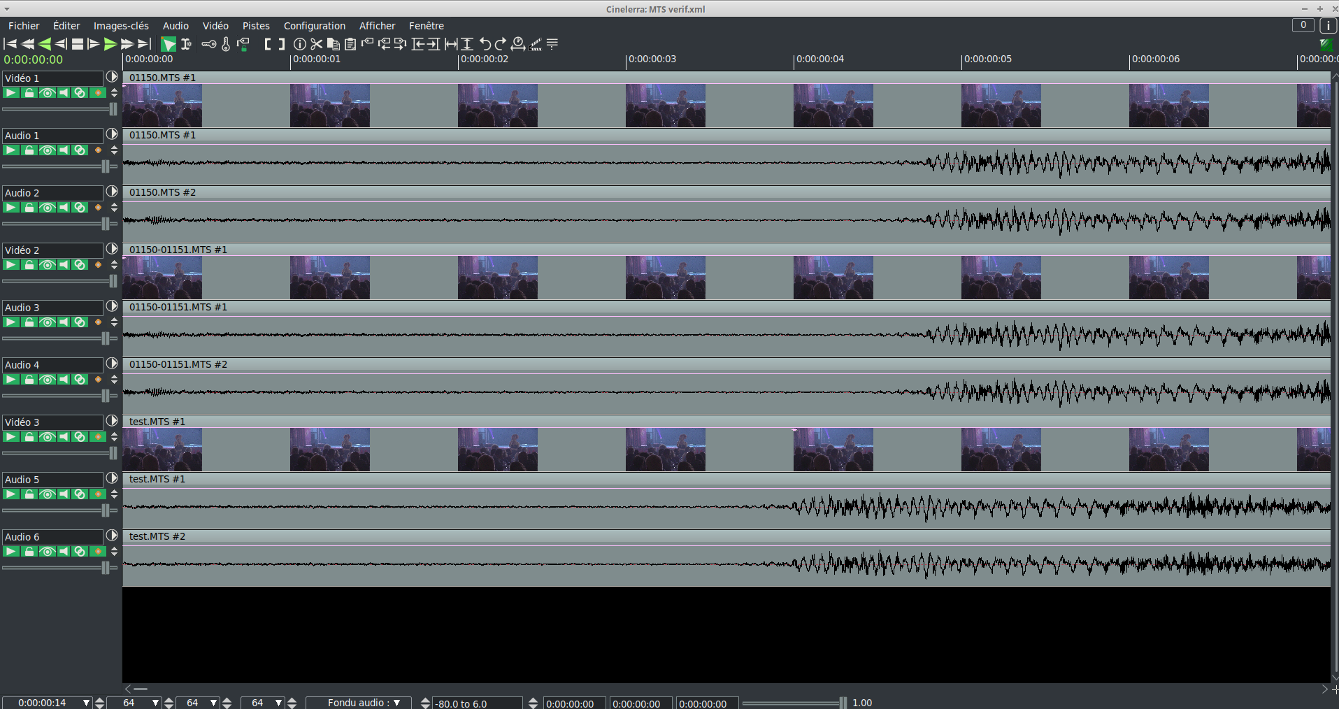
Task: Open the Pistes menu
Action: click(256, 26)
